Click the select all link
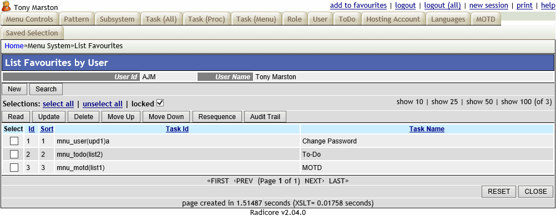 (58, 104)
